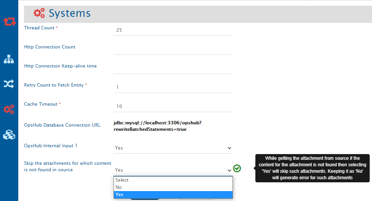The image size is (372, 201).
Task: Collapse the Skip attachments dropdown showing Yes
Action: [173, 170]
